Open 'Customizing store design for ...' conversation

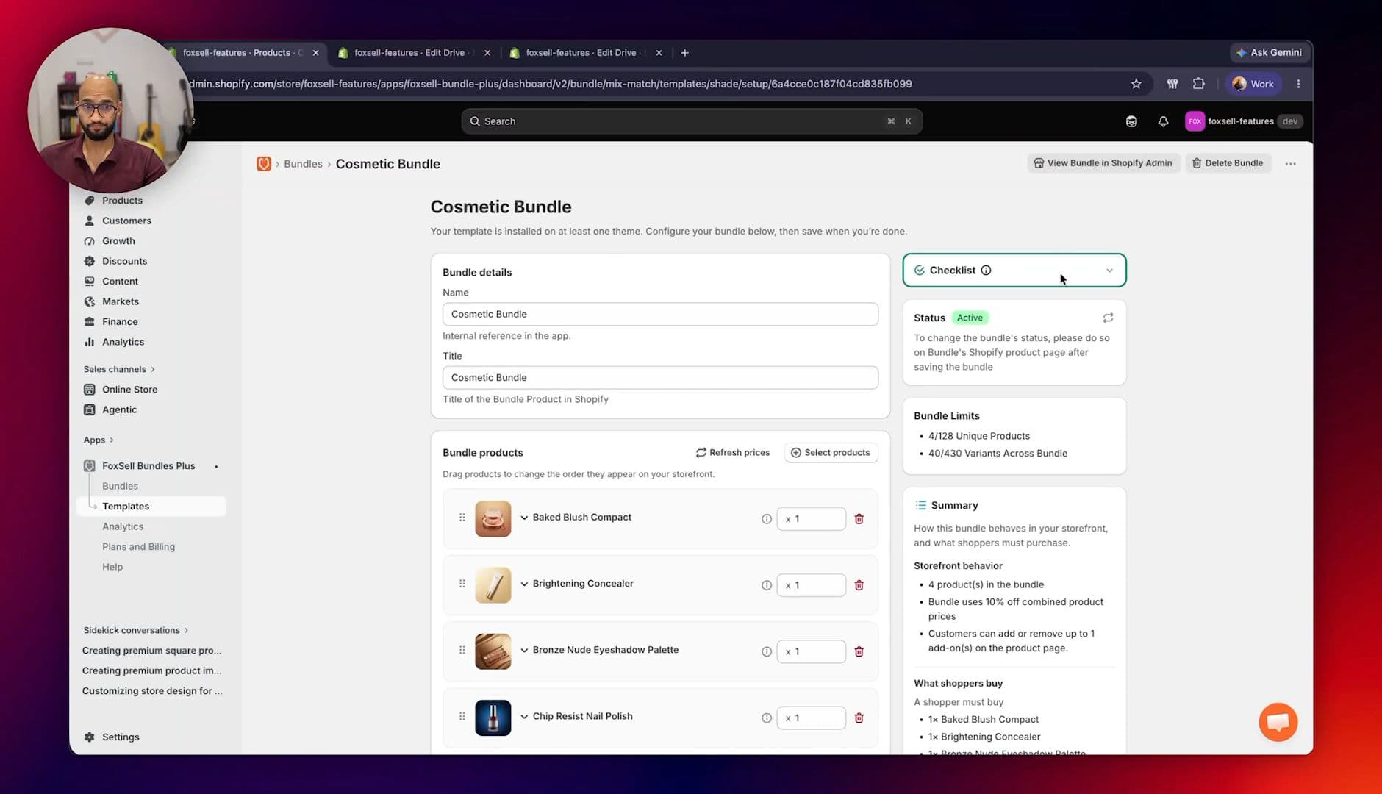152,690
